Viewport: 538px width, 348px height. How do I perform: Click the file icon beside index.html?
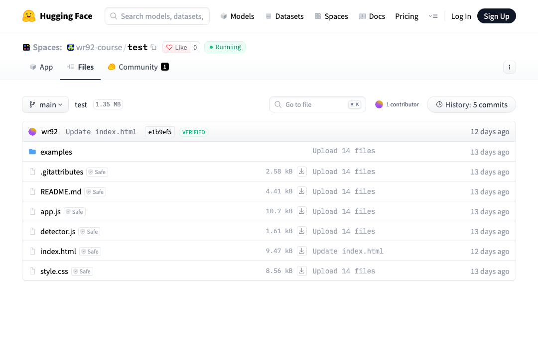click(32, 251)
